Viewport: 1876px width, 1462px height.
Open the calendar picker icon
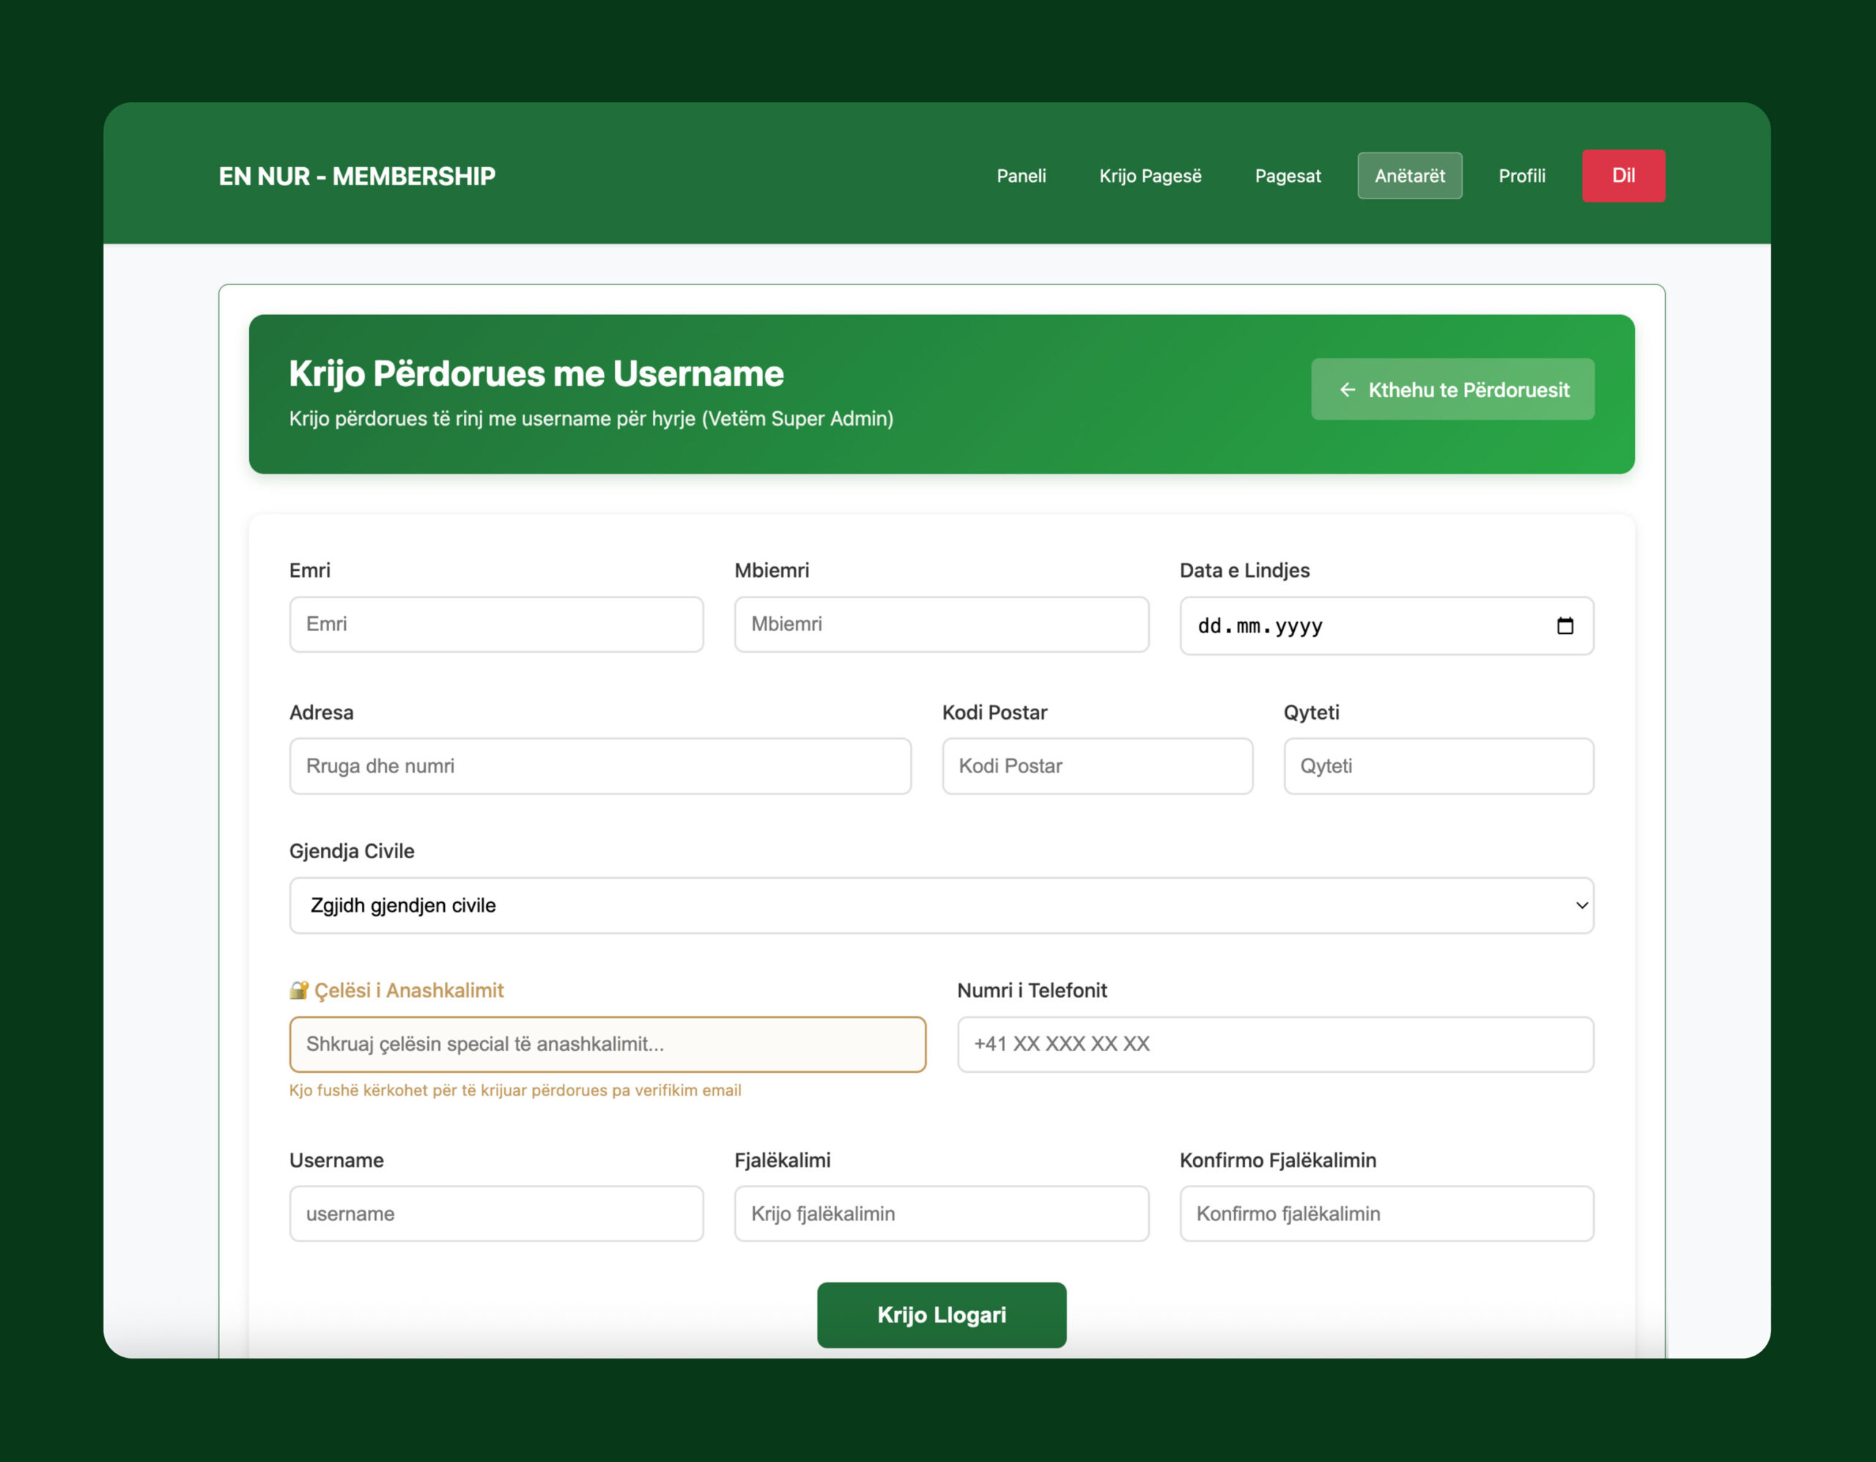click(x=1565, y=626)
